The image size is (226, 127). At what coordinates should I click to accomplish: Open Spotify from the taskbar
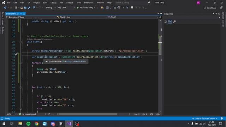coord(28,124)
